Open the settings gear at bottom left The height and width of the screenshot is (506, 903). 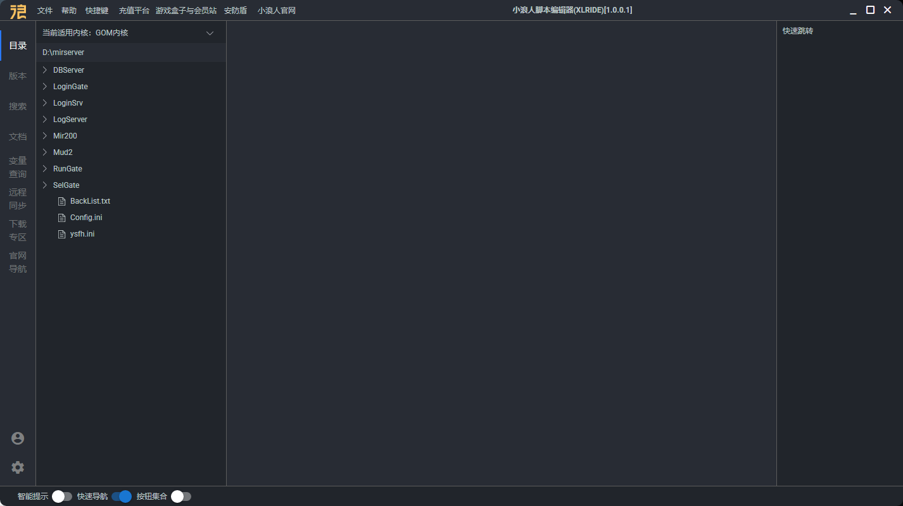[18, 467]
